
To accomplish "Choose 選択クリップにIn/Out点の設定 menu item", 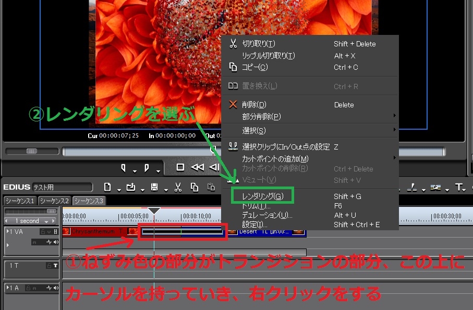I will click(310, 147).
